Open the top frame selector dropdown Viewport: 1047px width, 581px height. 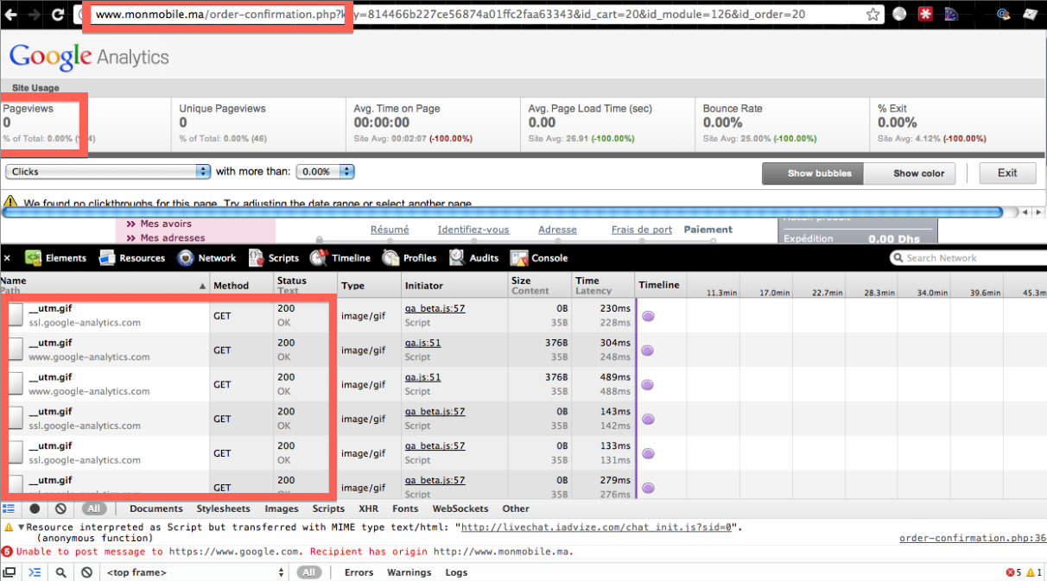[194, 572]
